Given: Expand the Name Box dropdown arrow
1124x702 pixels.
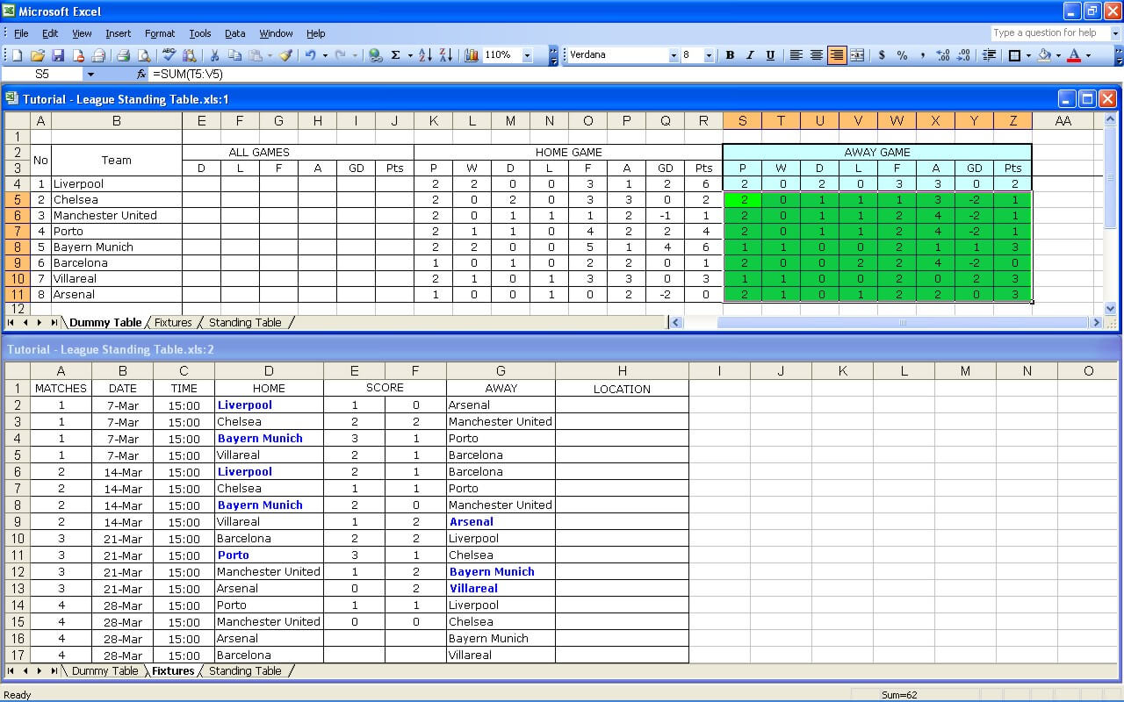Looking at the screenshot, I should 90,75.
